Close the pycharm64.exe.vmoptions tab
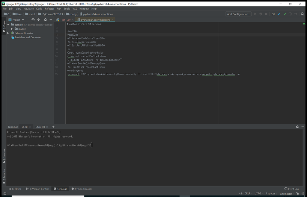Screen dimensions: 307x197 tap(112, 20)
